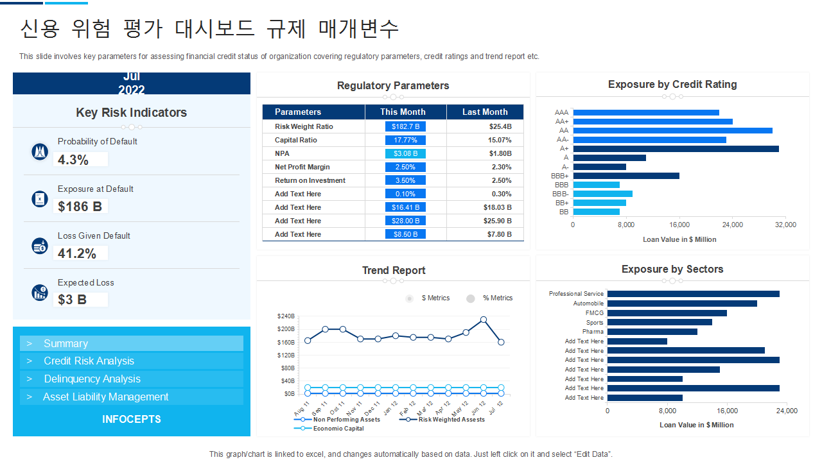Click the Loss Given Default icon
The width and height of the screenshot is (822, 462).
tap(40, 246)
